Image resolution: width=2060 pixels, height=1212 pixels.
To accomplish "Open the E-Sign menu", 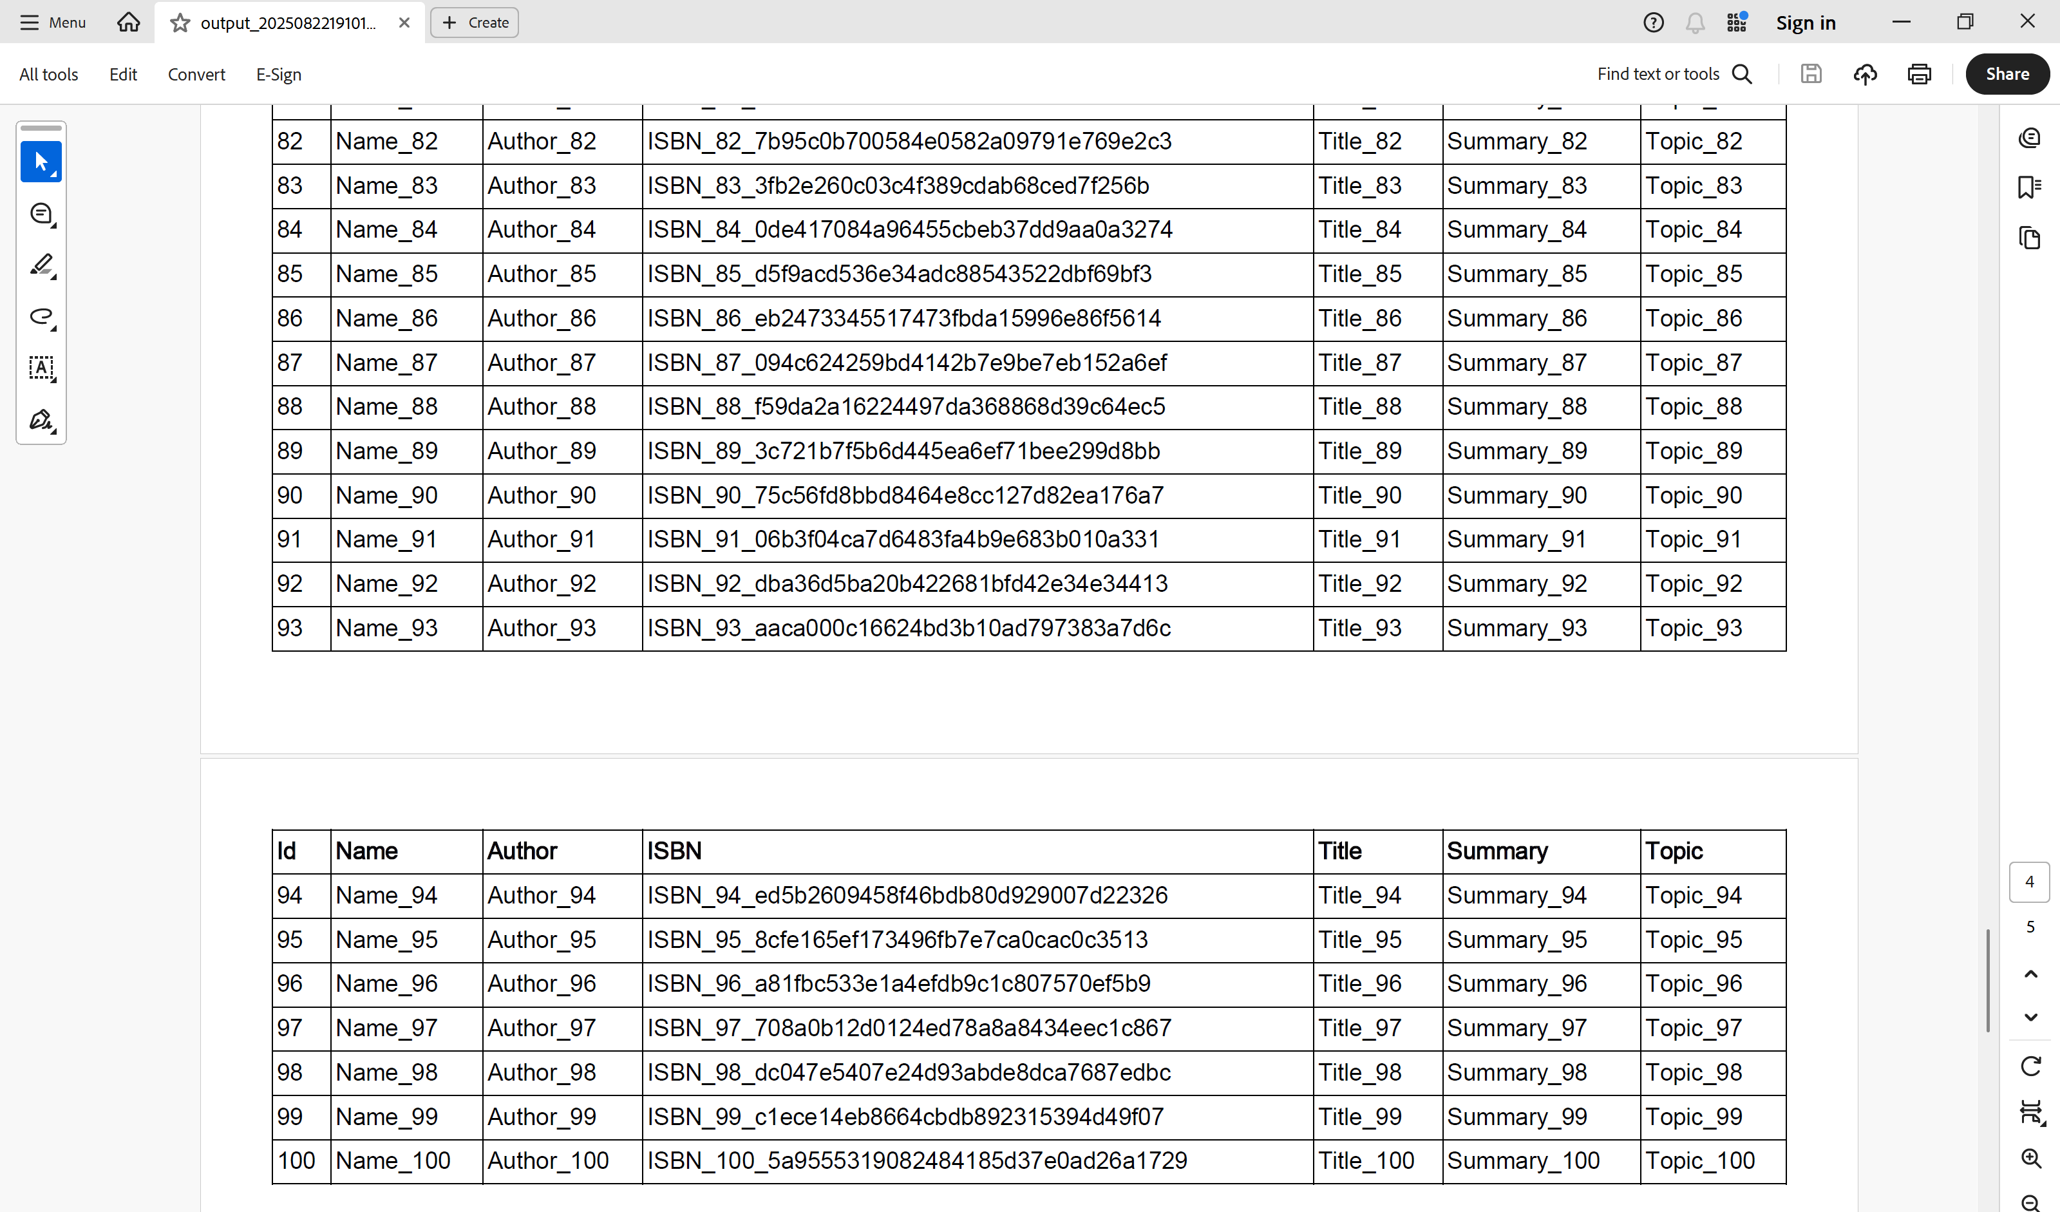I will (x=279, y=74).
